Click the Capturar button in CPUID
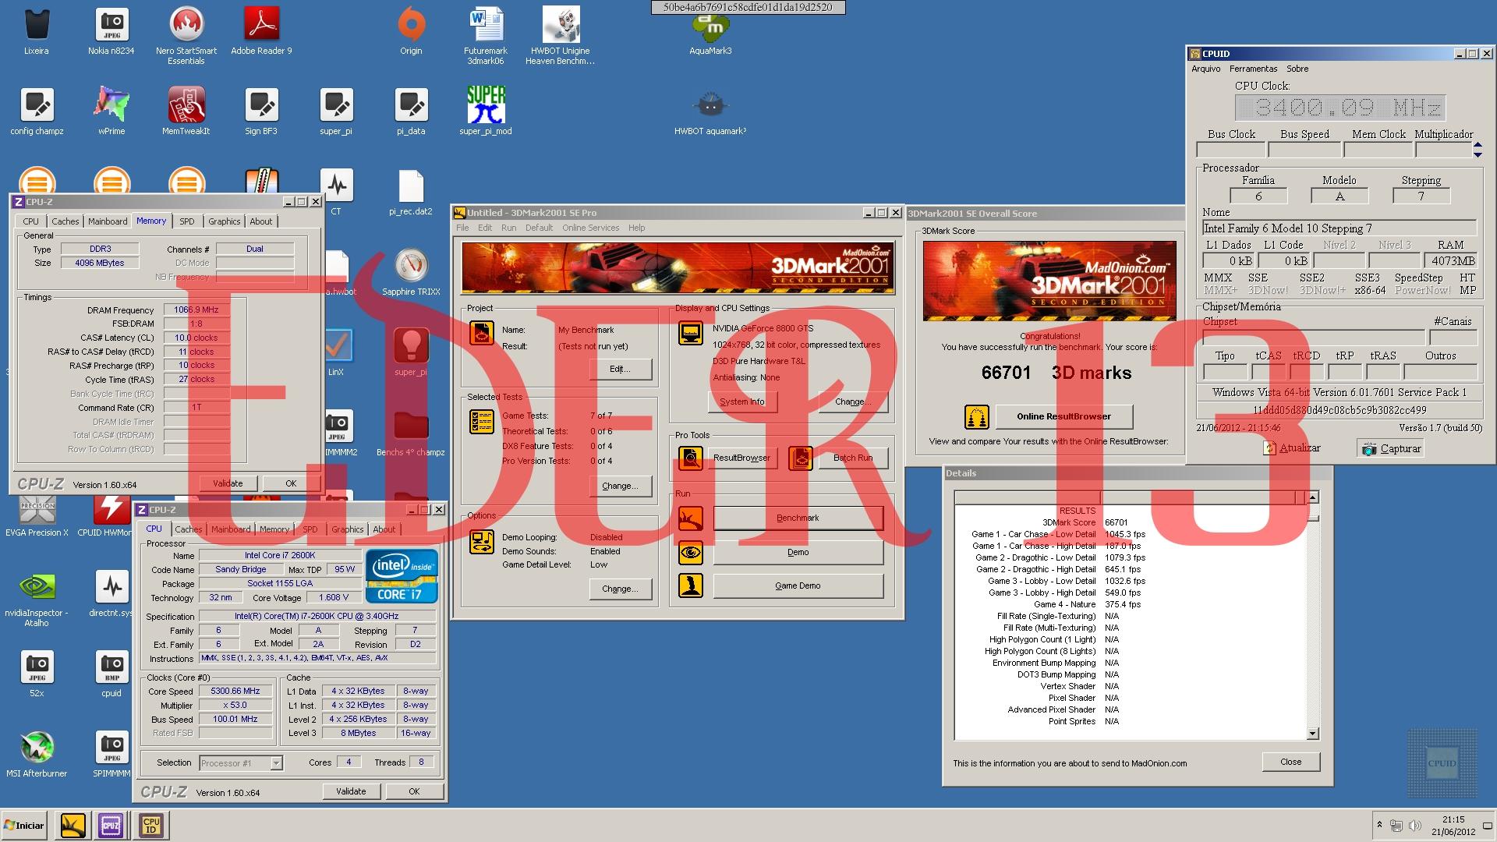Screen dimensions: 1497x842 coord(1392,448)
